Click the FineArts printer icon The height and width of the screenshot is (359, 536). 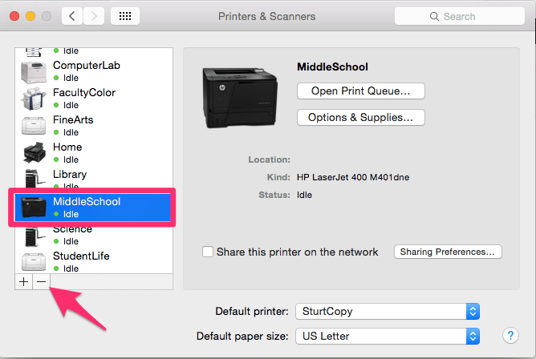pos(34,126)
